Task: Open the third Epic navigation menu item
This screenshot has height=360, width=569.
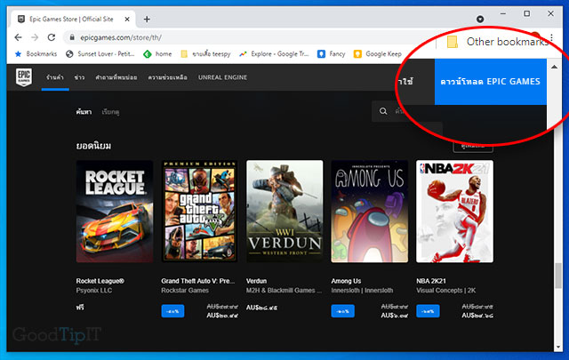Action: click(116, 77)
